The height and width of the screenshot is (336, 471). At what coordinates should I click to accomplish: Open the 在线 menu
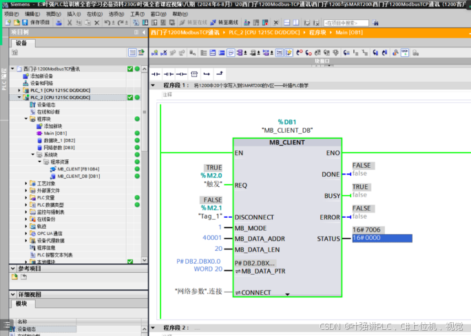94,14
